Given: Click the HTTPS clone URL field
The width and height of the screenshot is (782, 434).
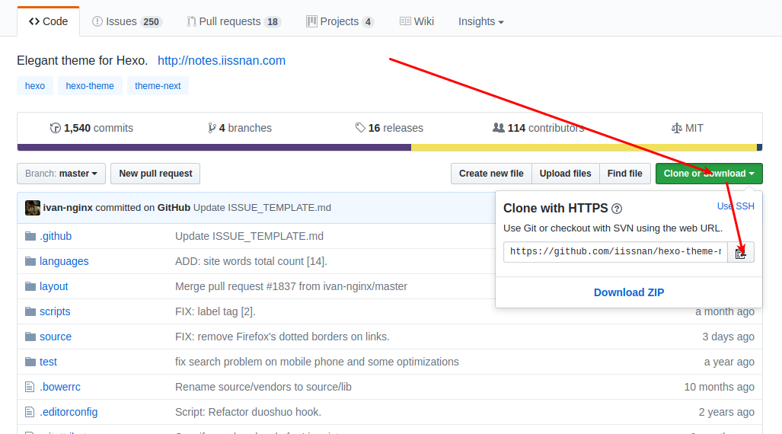Looking at the screenshot, I should [x=615, y=252].
